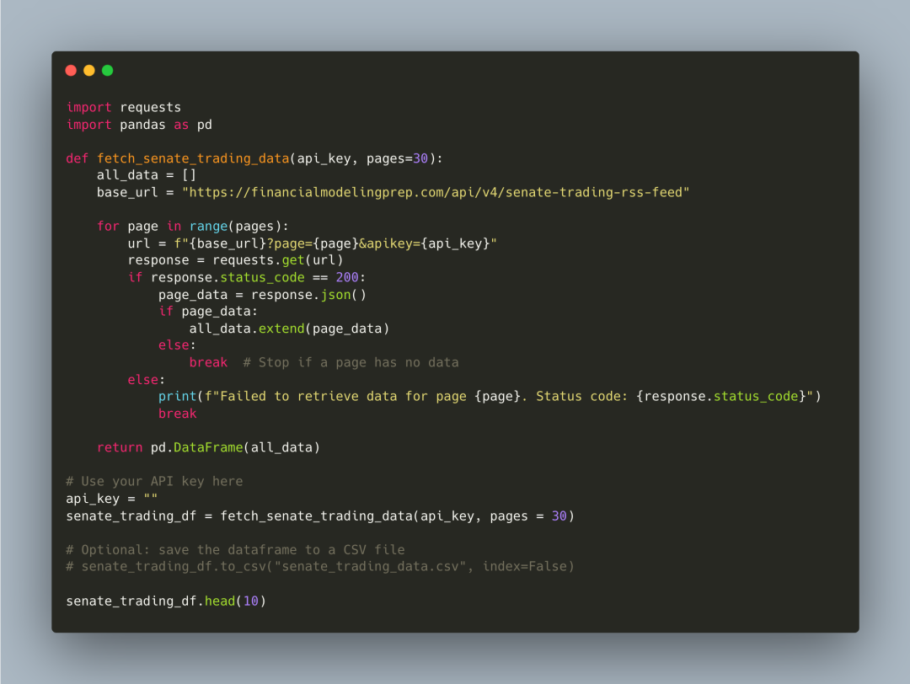Click the commented to_csv line

(x=320, y=566)
